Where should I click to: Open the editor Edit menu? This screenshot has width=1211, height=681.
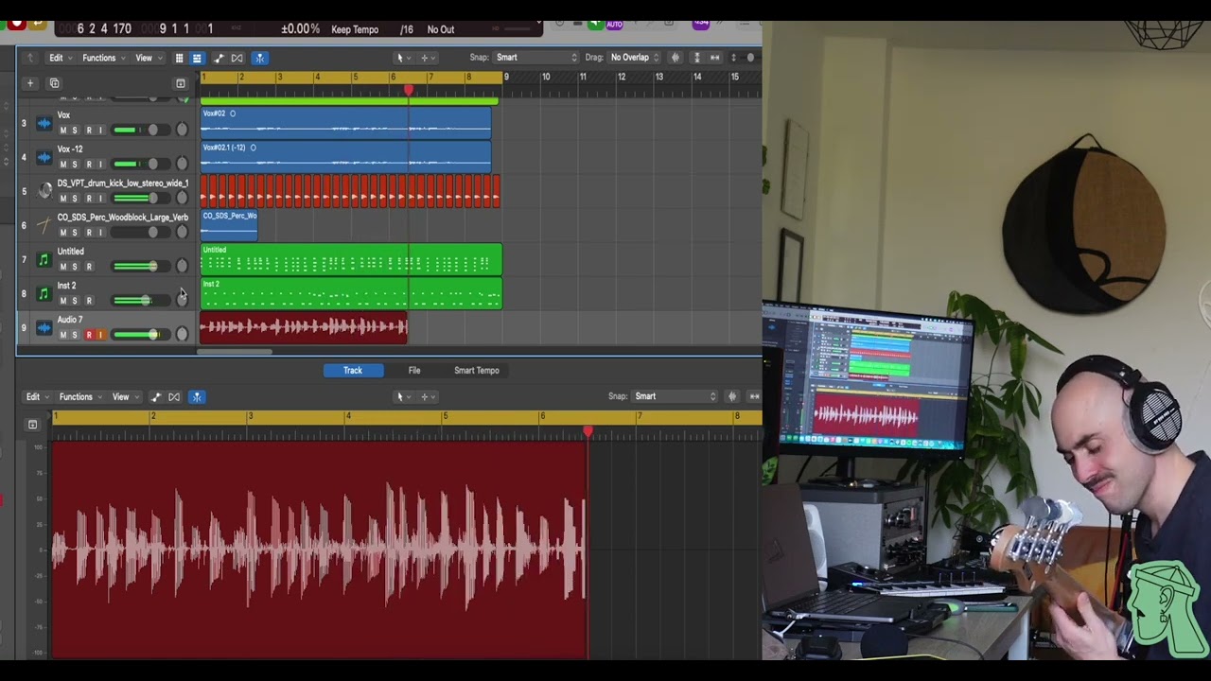(36, 396)
